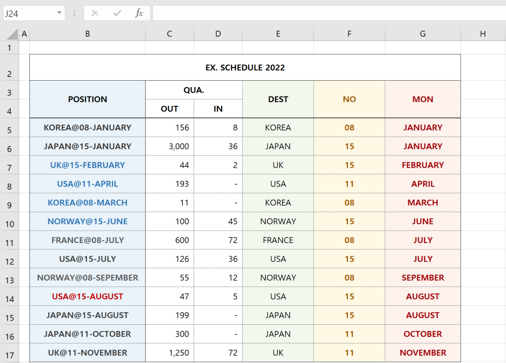Viewport: 506px width, 363px height.
Task: Select cell NORWAY@15-JUNE
Action: pyautogui.click(x=87, y=222)
